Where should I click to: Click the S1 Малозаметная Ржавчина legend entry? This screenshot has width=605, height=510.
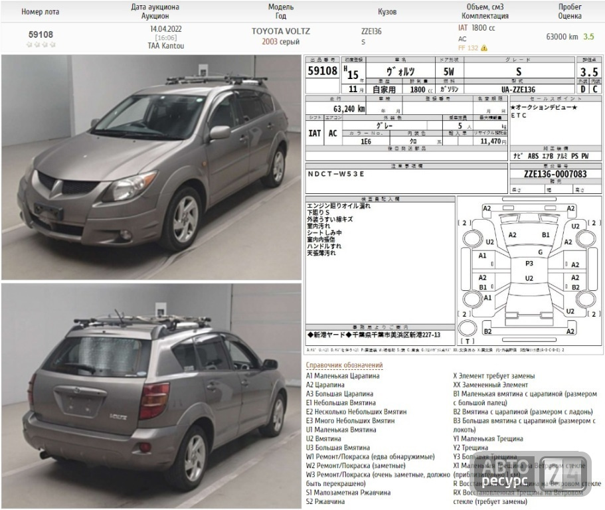348,493
